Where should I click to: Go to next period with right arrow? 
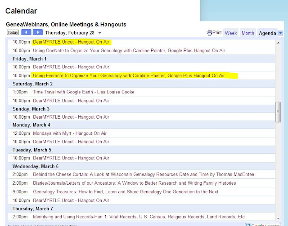[38, 32]
